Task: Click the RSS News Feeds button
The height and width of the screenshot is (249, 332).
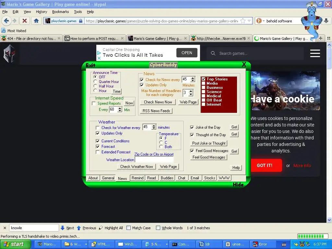Action: coord(156,111)
